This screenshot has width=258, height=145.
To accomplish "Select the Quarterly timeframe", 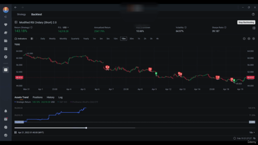I will (x=75, y=39).
